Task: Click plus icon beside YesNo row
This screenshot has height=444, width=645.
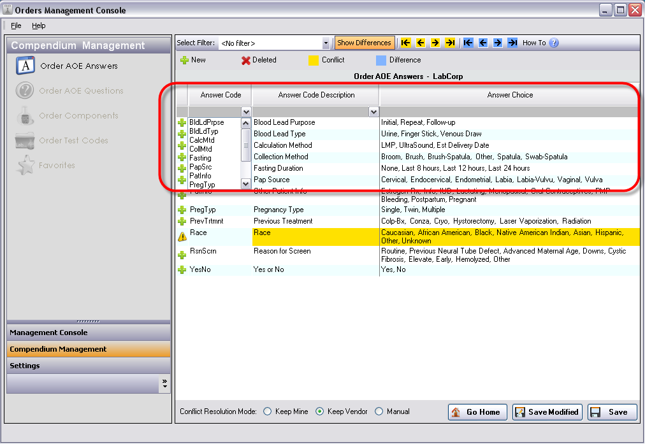Action: tap(182, 270)
